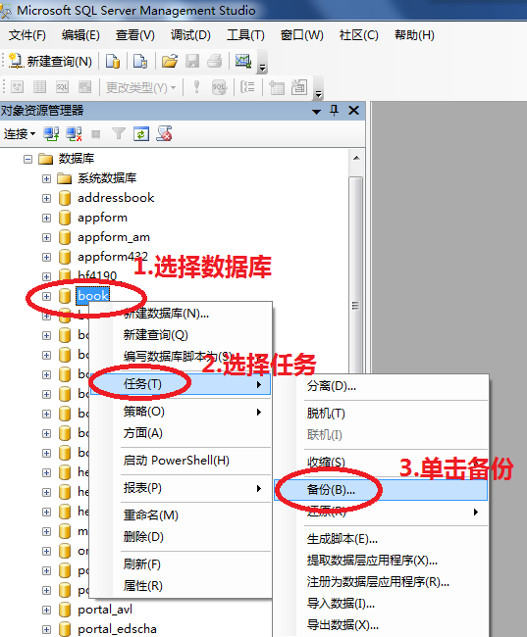
Task: Choose 脱机(T) in the tasks submenu
Action: click(x=381, y=414)
